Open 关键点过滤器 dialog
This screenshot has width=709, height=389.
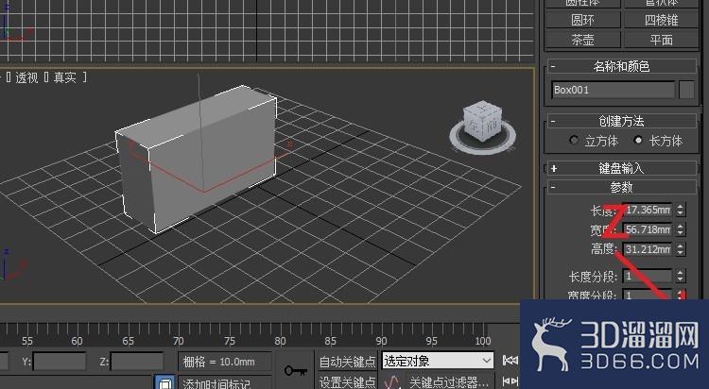[x=448, y=381]
